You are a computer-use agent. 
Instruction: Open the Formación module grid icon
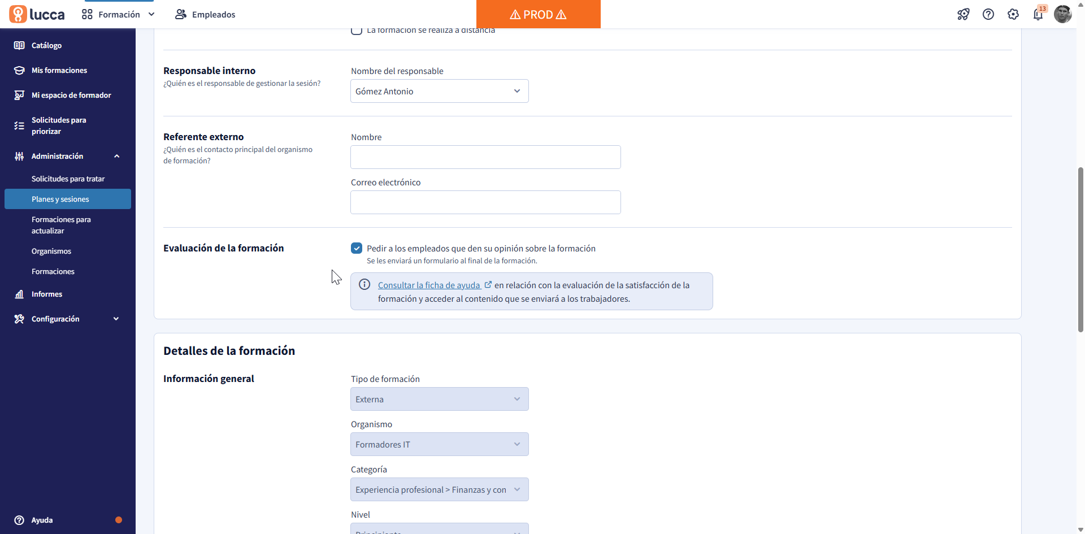[87, 15]
